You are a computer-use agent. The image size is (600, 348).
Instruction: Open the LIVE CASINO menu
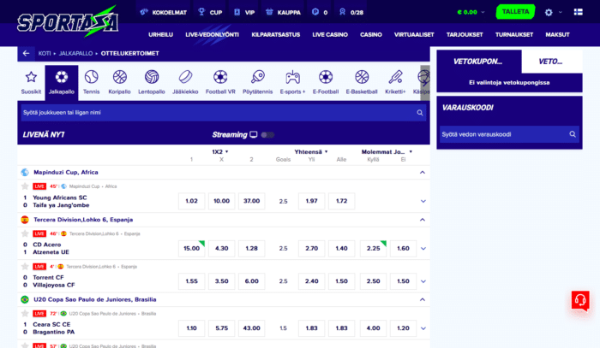coord(330,35)
